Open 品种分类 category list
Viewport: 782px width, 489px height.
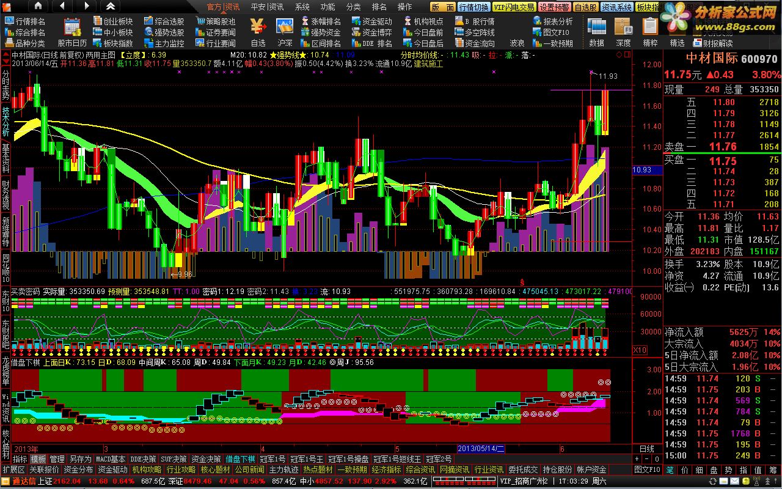[25, 43]
